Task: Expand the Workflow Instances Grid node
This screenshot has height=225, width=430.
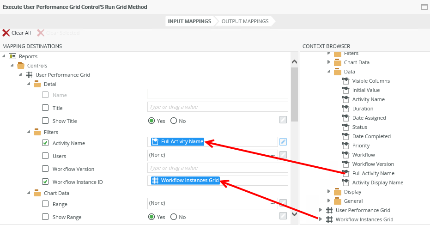Action: click(320, 219)
